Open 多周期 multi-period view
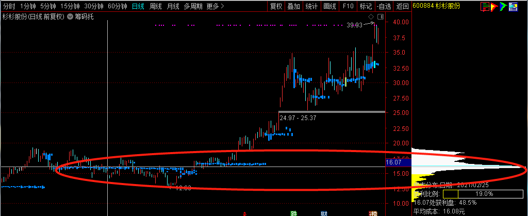 click(193, 6)
